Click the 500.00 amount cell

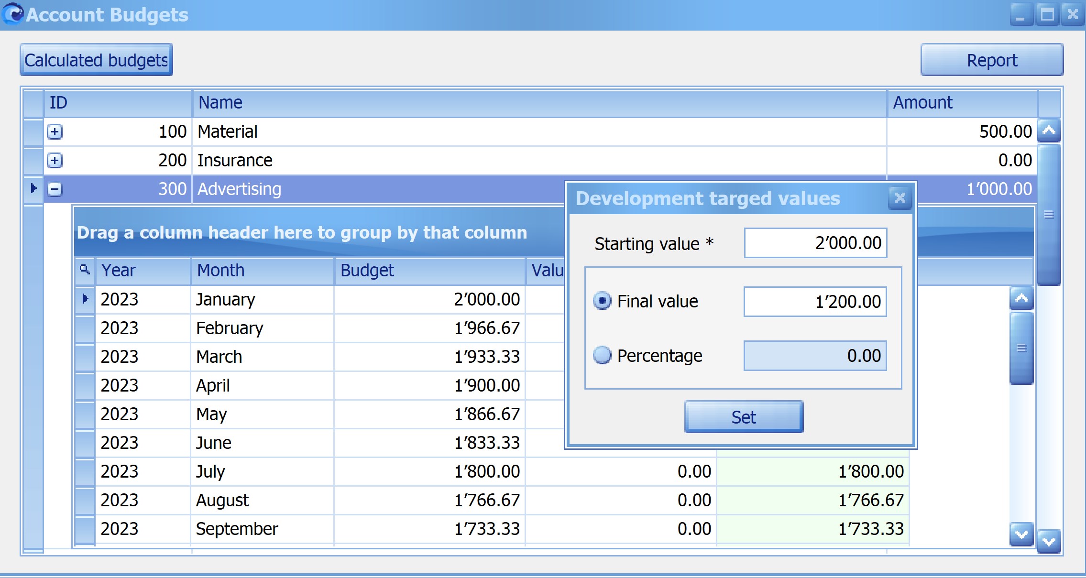[962, 131]
